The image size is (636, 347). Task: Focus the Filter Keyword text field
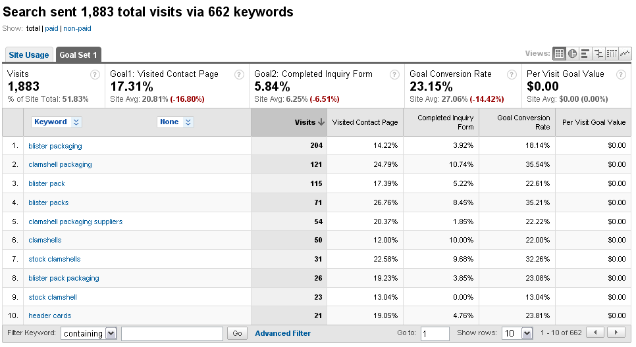tap(172, 334)
